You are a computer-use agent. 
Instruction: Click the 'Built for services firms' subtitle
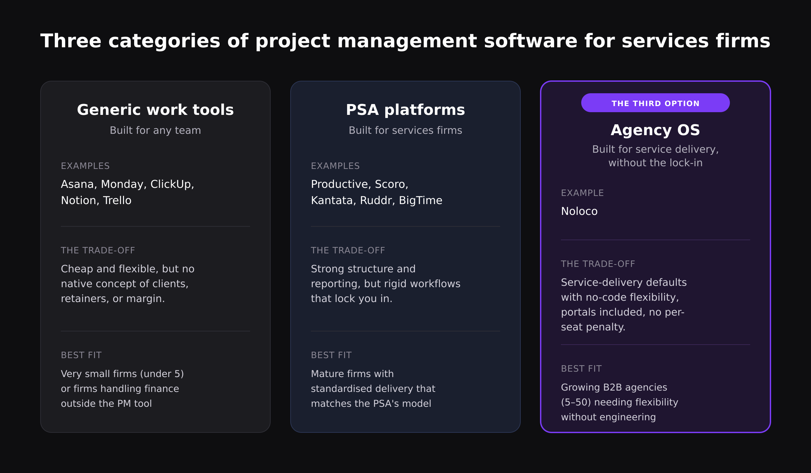pyautogui.click(x=405, y=130)
